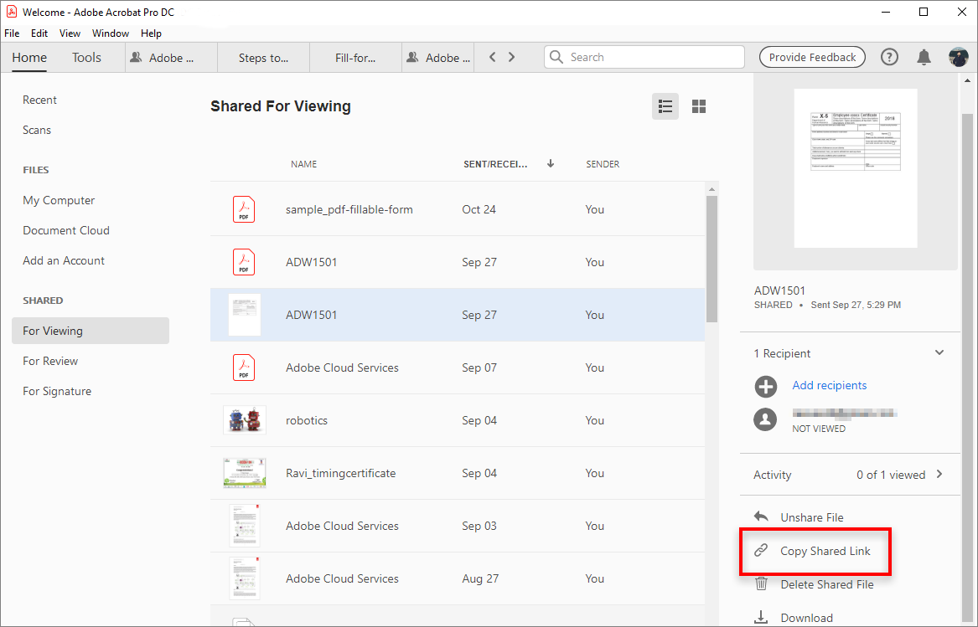The image size is (978, 627).
Task: Click the user profile avatar
Action: coord(958,57)
